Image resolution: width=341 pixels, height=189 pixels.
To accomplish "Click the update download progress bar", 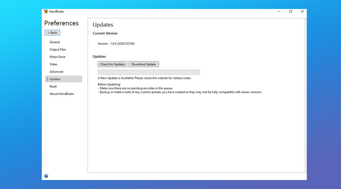I will (x=149, y=72).
